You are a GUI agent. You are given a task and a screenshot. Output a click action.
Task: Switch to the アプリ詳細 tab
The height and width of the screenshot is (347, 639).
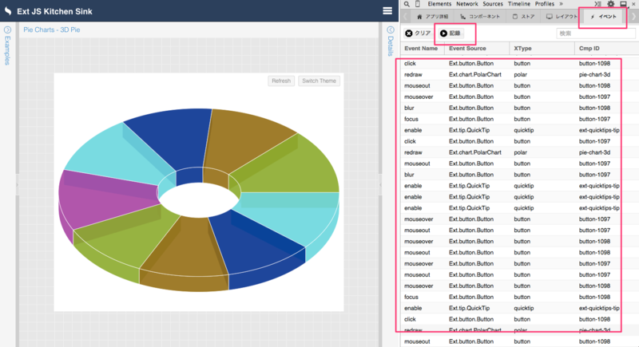[432, 17]
